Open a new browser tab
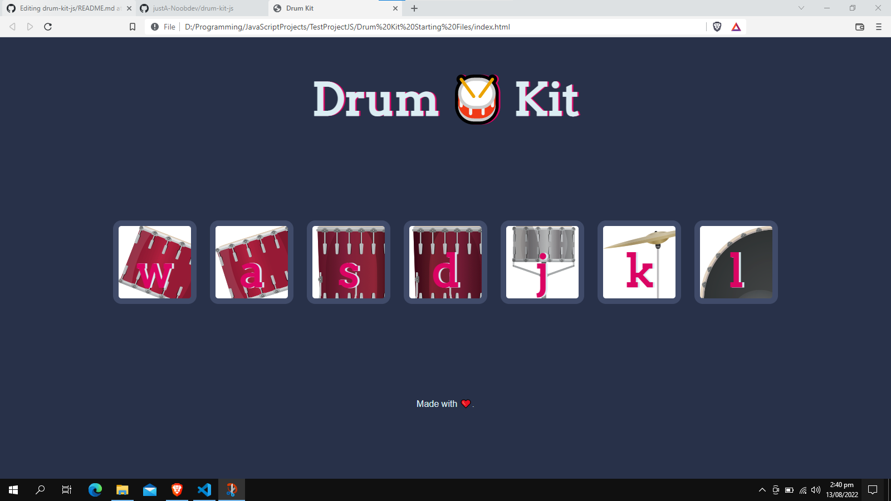Image resolution: width=891 pixels, height=501 pixels. [x=414, y=8]
